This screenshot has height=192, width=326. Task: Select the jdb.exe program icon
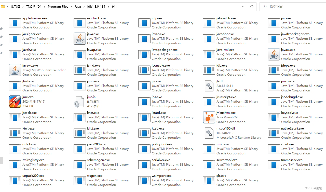(x=209, y=70)
